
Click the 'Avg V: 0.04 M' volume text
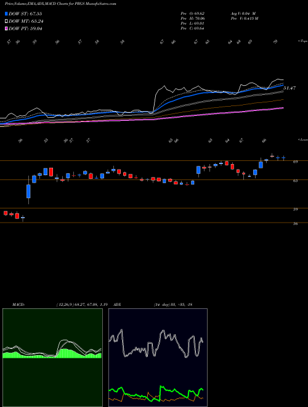tap(243, 14)
